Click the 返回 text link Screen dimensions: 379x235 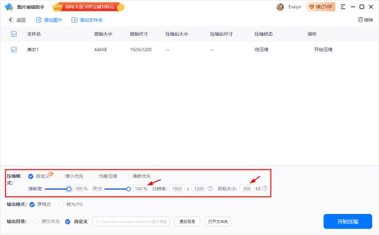[x=21, y=20]
